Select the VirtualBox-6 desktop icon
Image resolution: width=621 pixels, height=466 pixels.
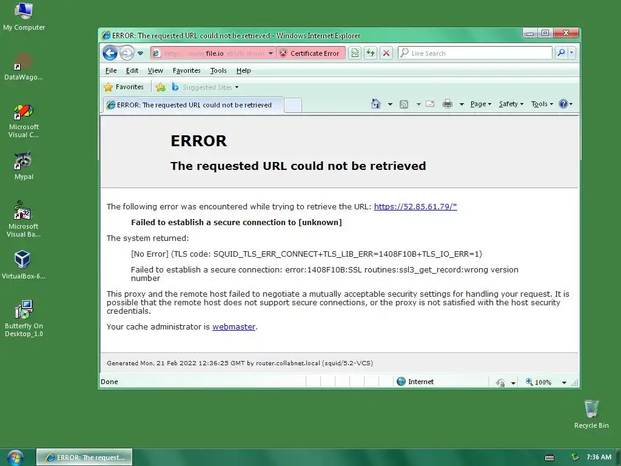pos(23,265)
